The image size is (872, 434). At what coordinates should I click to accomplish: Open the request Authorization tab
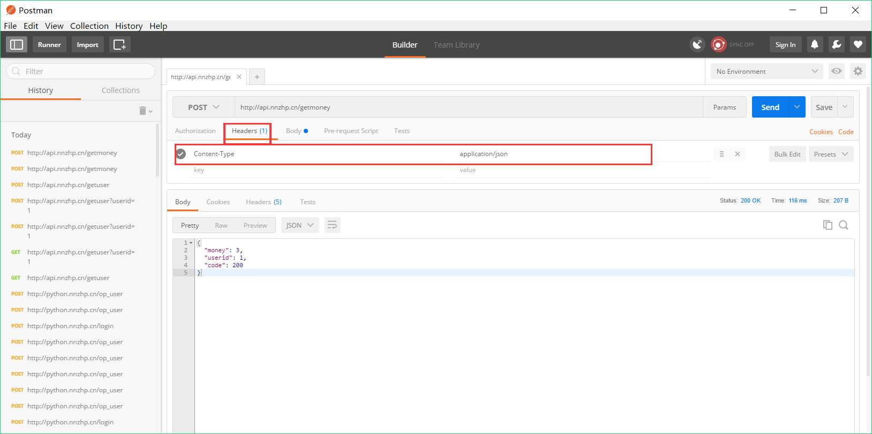coord(195,130)
